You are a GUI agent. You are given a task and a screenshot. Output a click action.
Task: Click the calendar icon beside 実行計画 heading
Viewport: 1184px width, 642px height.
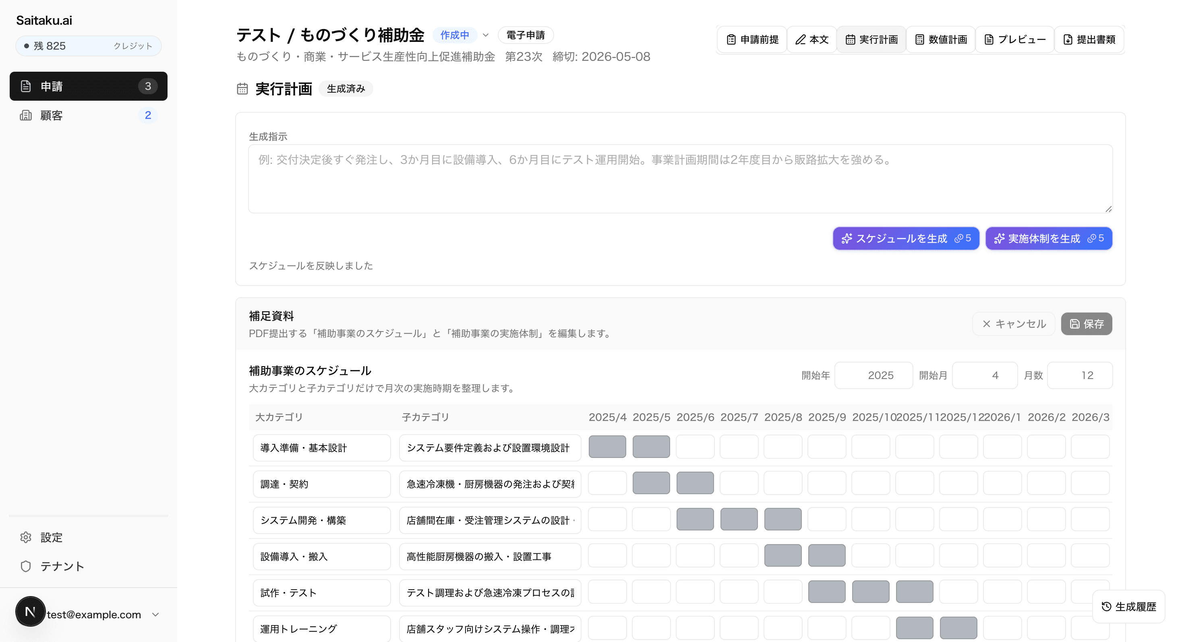(x=242, y=89)
